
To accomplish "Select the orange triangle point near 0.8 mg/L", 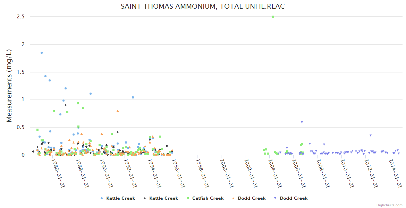I will click(x=118, y=111).
